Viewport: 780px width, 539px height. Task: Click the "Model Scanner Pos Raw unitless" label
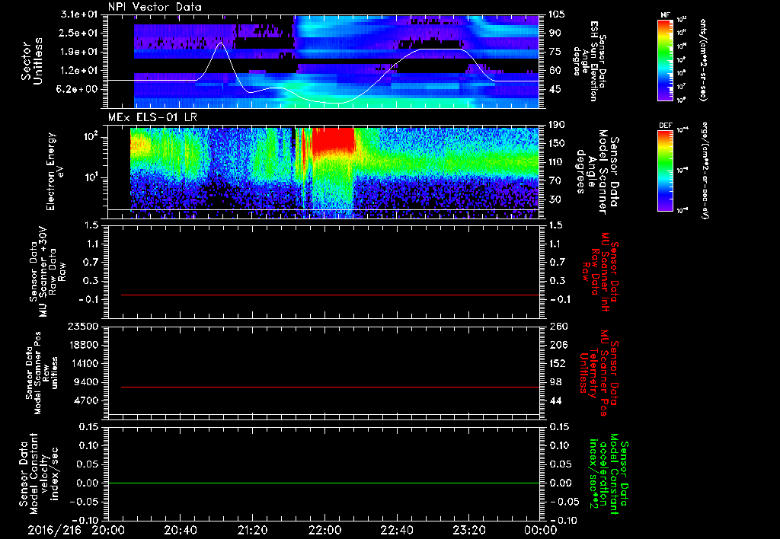tap(41, 373)
